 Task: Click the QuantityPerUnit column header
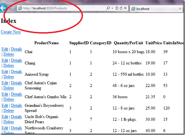[x=128, y=43]
